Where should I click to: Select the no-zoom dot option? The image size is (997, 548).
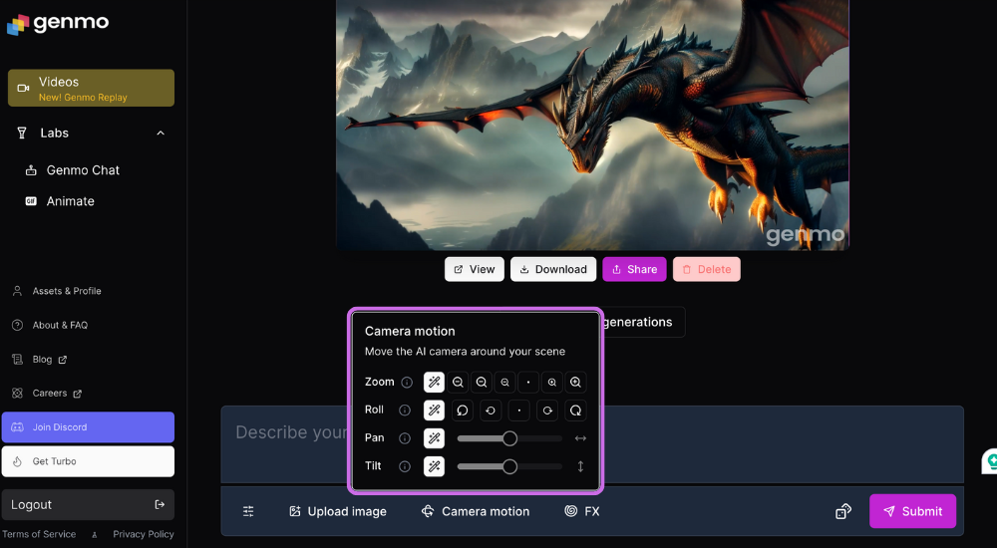(x=528, y=382)
